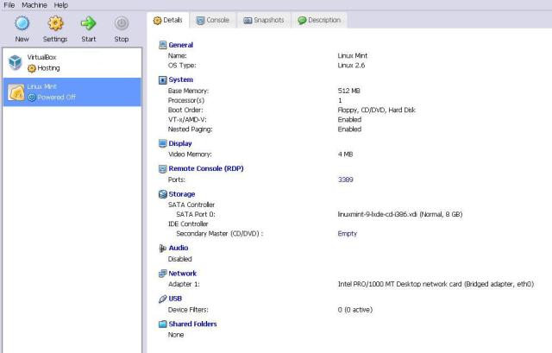The image size is (552, 353).
Task: Click the General section icon
Action: (x=162, y=45)
